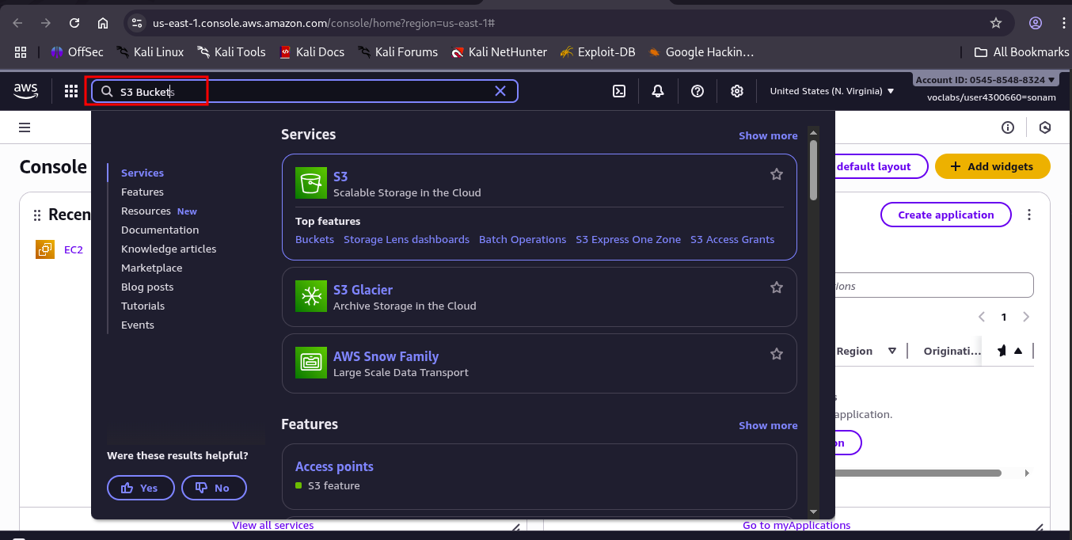Open the browser profile icon

[1036, 23]
